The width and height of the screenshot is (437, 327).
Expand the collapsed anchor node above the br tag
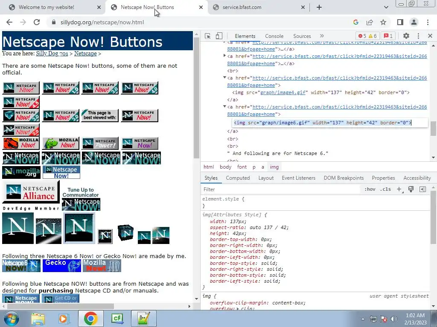tap(224, 56)
